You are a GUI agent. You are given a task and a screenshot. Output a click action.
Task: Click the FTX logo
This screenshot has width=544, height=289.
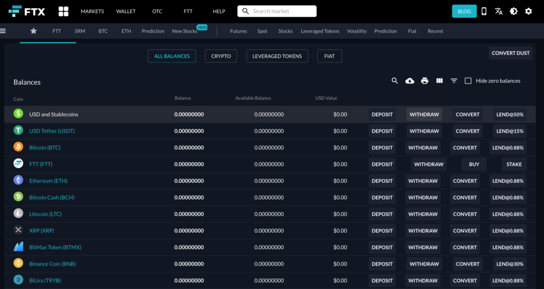pyautogui.click(x=27, y=11)
